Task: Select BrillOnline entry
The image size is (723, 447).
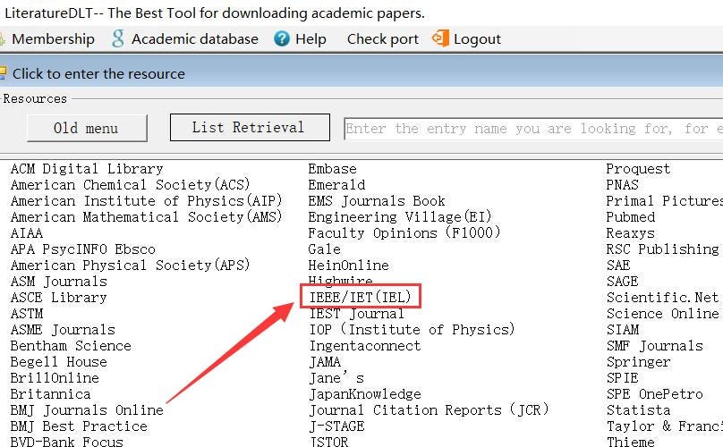Action: (x=55, y=378)
